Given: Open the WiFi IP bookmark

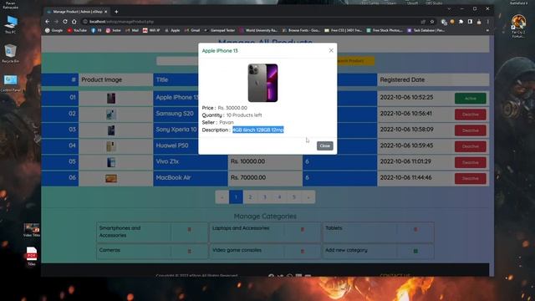Looking at the screenshot, I should (x=151, y=30).
